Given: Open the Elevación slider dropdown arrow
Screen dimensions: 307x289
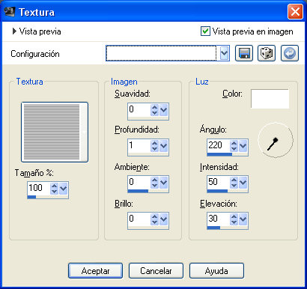Looking at the screenshot, I should coord(243,219).
